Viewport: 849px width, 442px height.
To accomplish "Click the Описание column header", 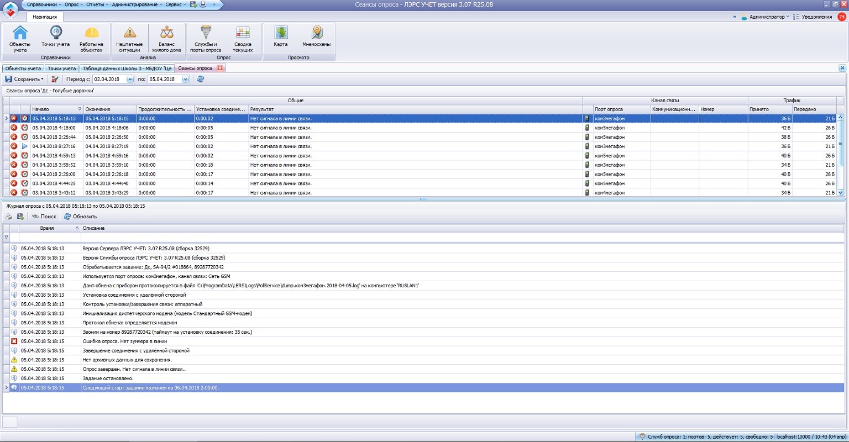I will click(462, 228).
